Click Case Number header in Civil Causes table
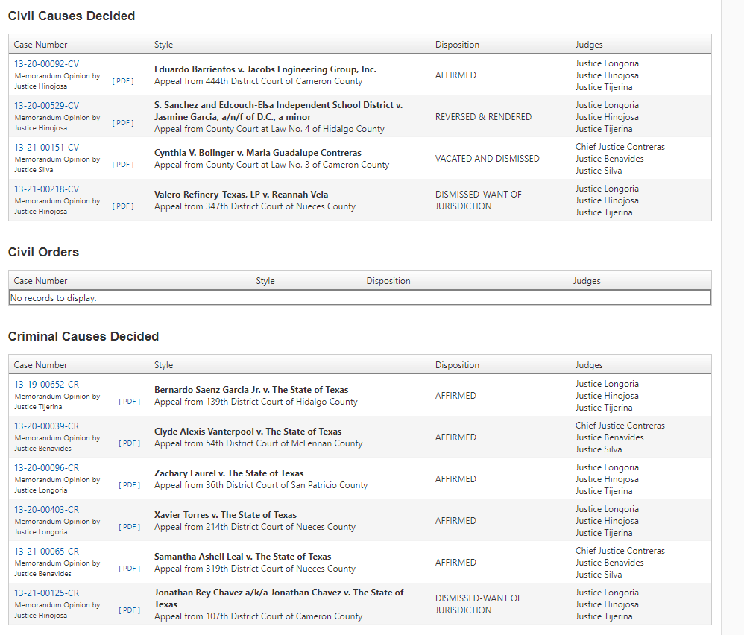 pos(40,45)
